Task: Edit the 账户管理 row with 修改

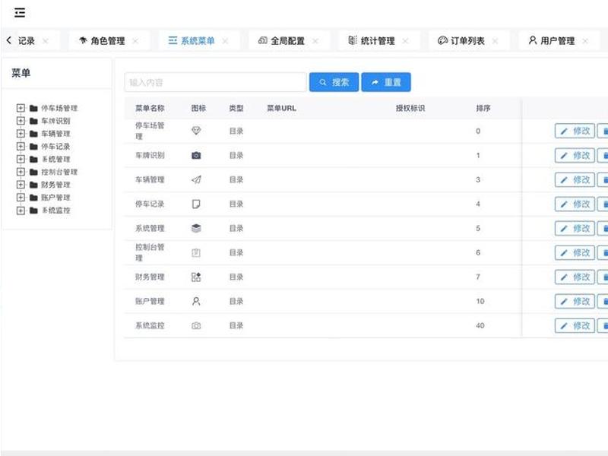Action: tap(575, 301)
